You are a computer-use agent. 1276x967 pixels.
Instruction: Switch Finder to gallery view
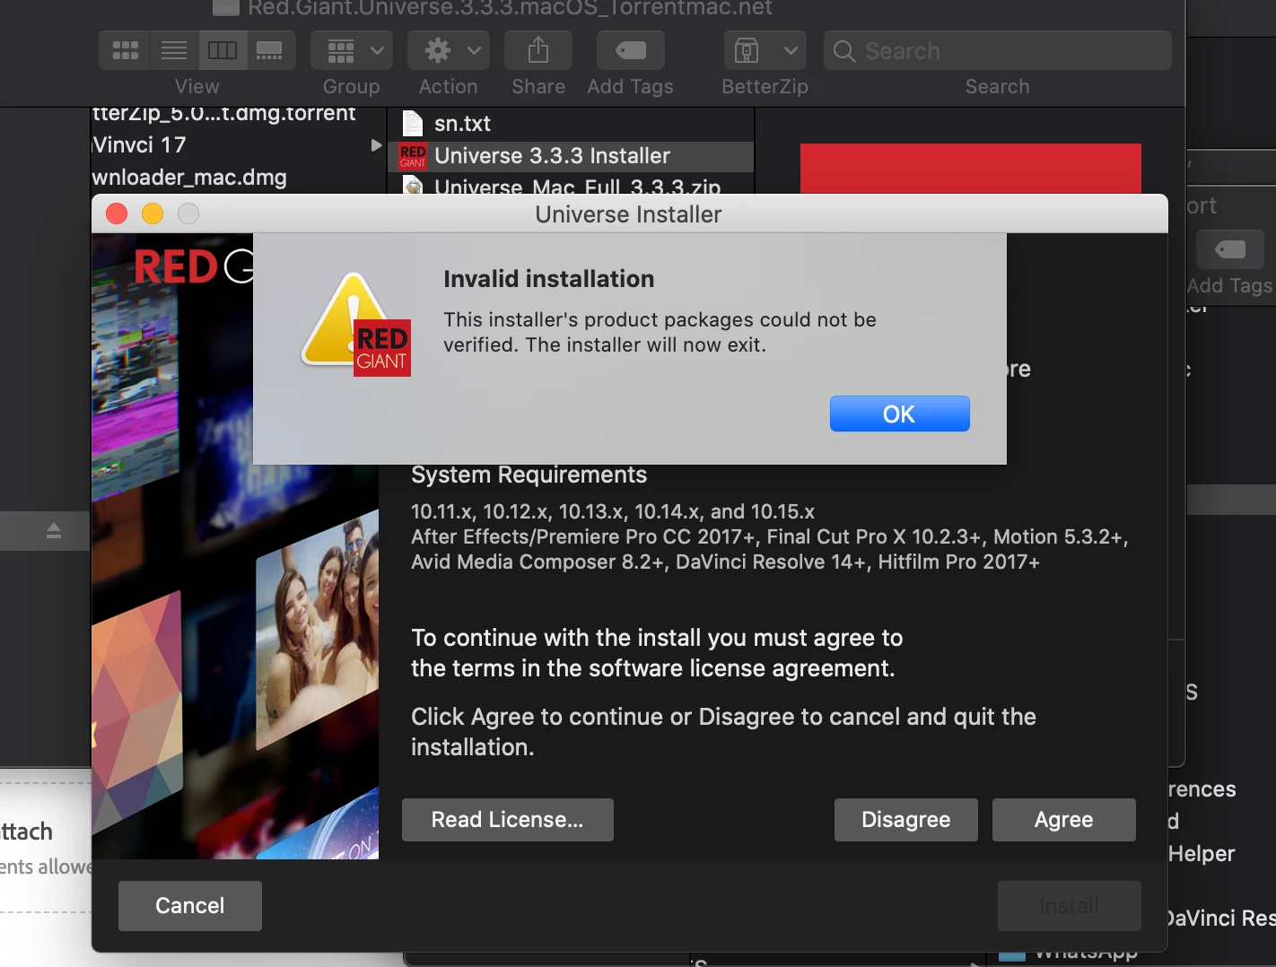[270, 50]
